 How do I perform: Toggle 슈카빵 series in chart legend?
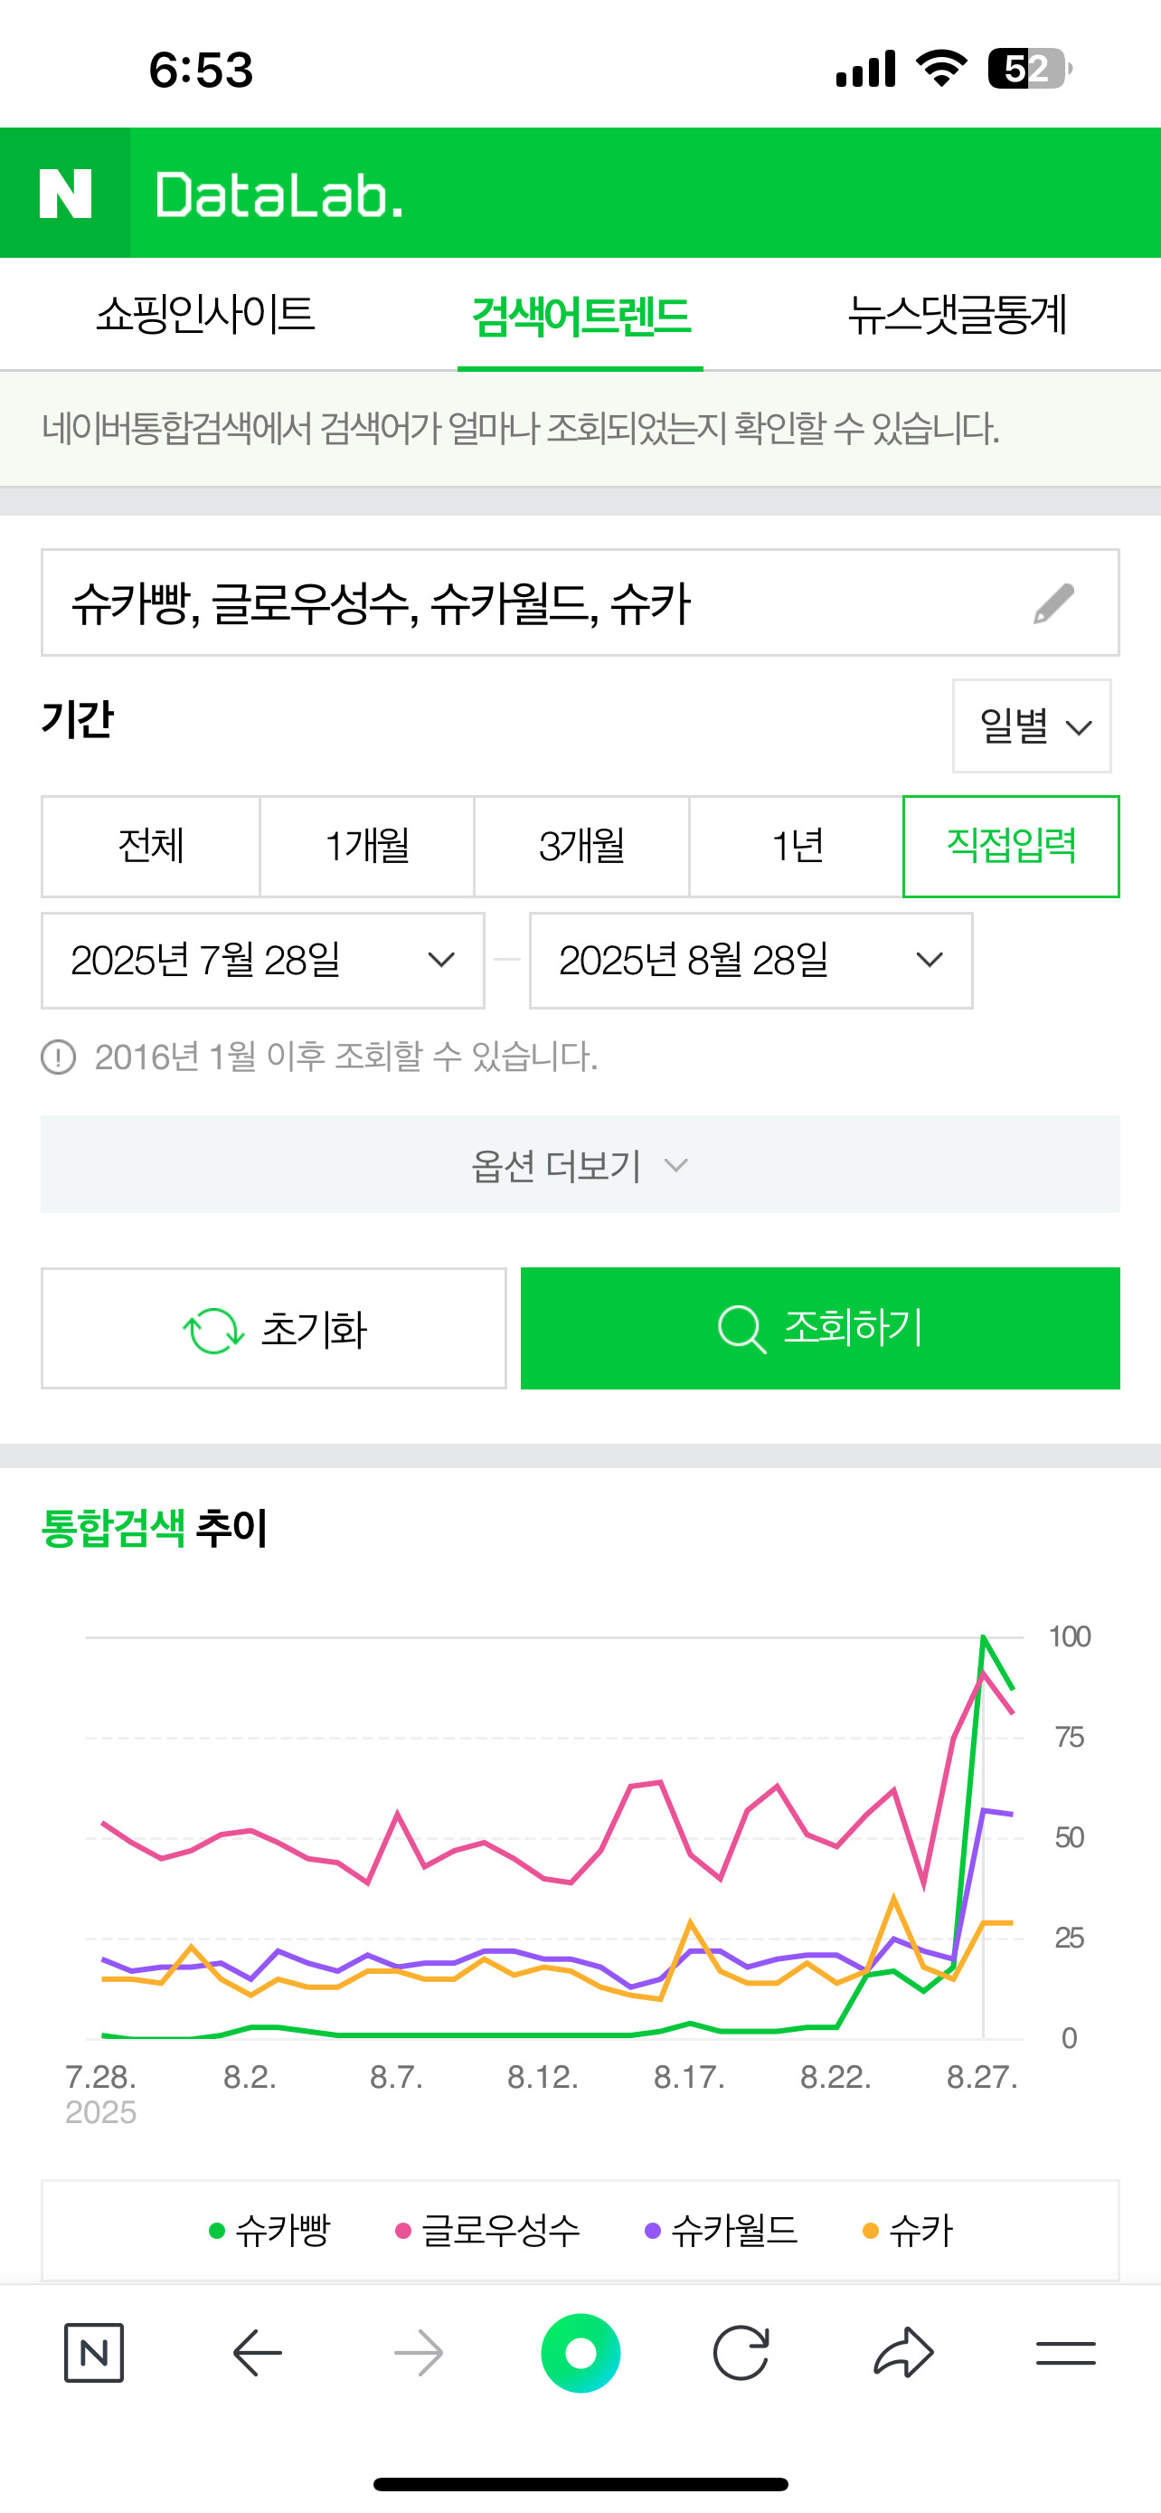pos(270,2230)
